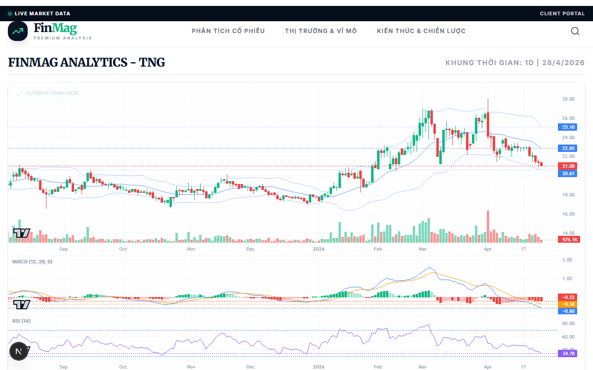
Task: Click the 25.10 upper band price tag
Action: click(568, 127)
